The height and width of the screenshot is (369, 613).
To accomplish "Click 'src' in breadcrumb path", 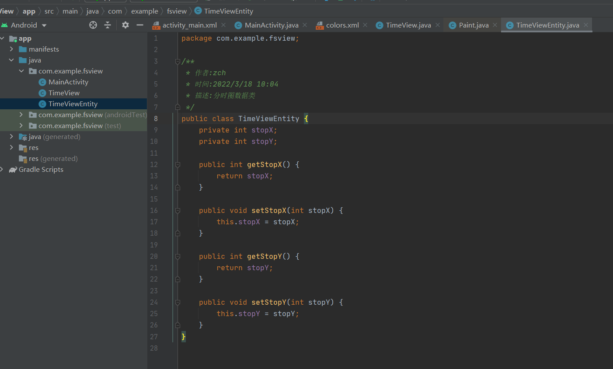I will pyautogui.click(x=49, y=11).
